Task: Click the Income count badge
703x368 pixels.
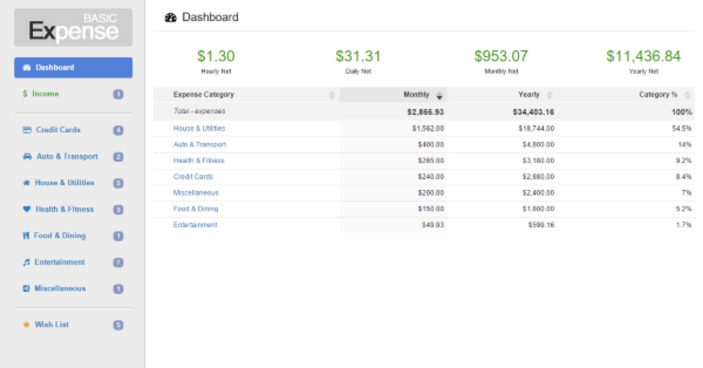Action: point(118,94)
